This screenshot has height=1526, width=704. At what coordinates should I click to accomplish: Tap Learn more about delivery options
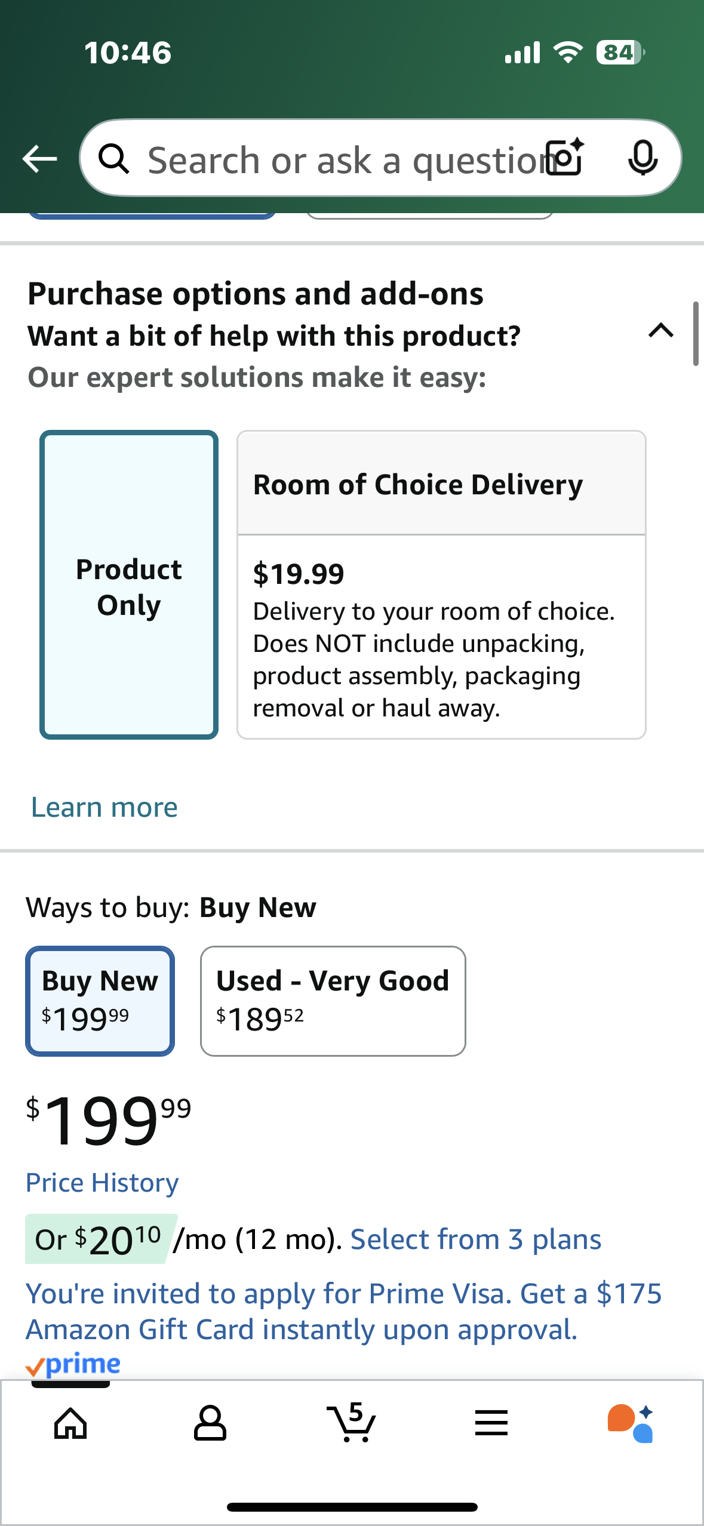pos(103,806)
